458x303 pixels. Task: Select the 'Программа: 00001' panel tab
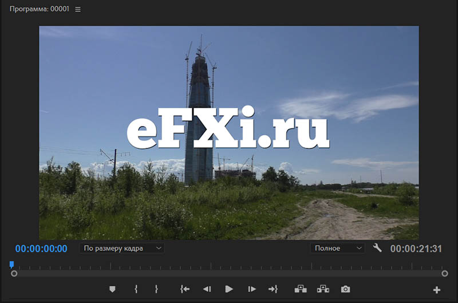39,9
